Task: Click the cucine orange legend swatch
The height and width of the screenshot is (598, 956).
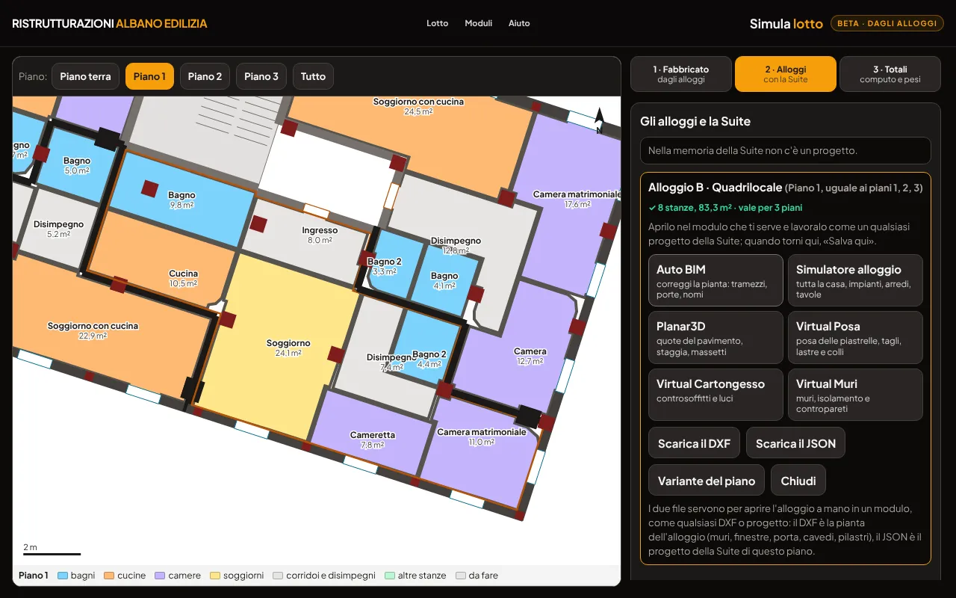Action: 108,576
